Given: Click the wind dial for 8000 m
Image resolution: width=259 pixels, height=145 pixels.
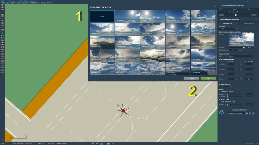Looking at the screenshot, I should (241, 64).
